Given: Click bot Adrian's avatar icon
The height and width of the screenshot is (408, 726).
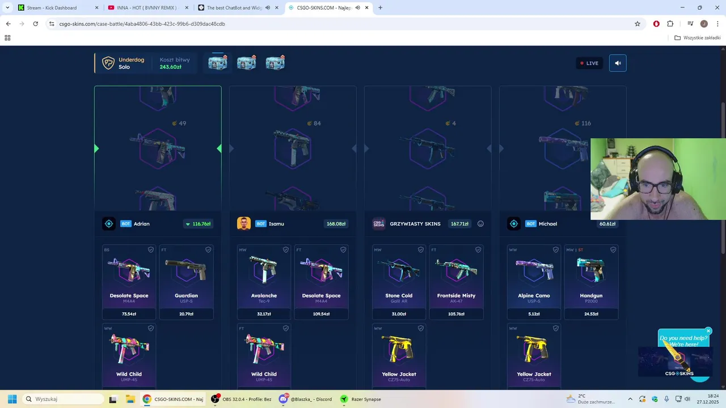Looking at the screenshot, I should 109,224.
